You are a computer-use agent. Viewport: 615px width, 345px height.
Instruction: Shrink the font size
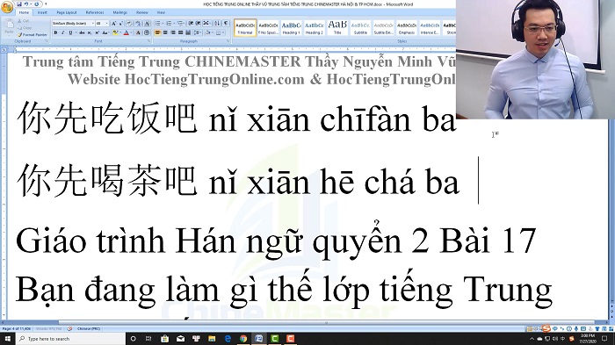[121, 24]
